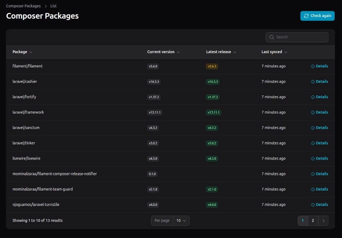Screen dimensions: 342x238
Task: Open Details for laravel/fortify
Action: (319, 97)
